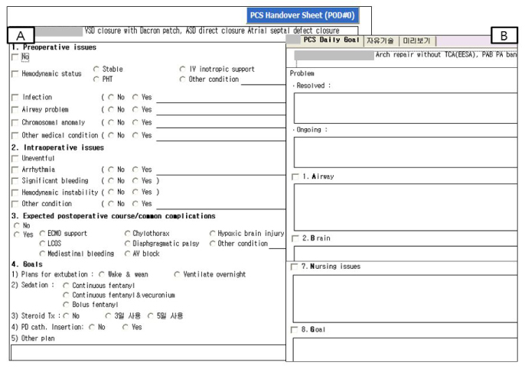Tick the Hemodynamic instability checkbox
Viewport: 525px width, 372px height.
[x=15, y=192]
